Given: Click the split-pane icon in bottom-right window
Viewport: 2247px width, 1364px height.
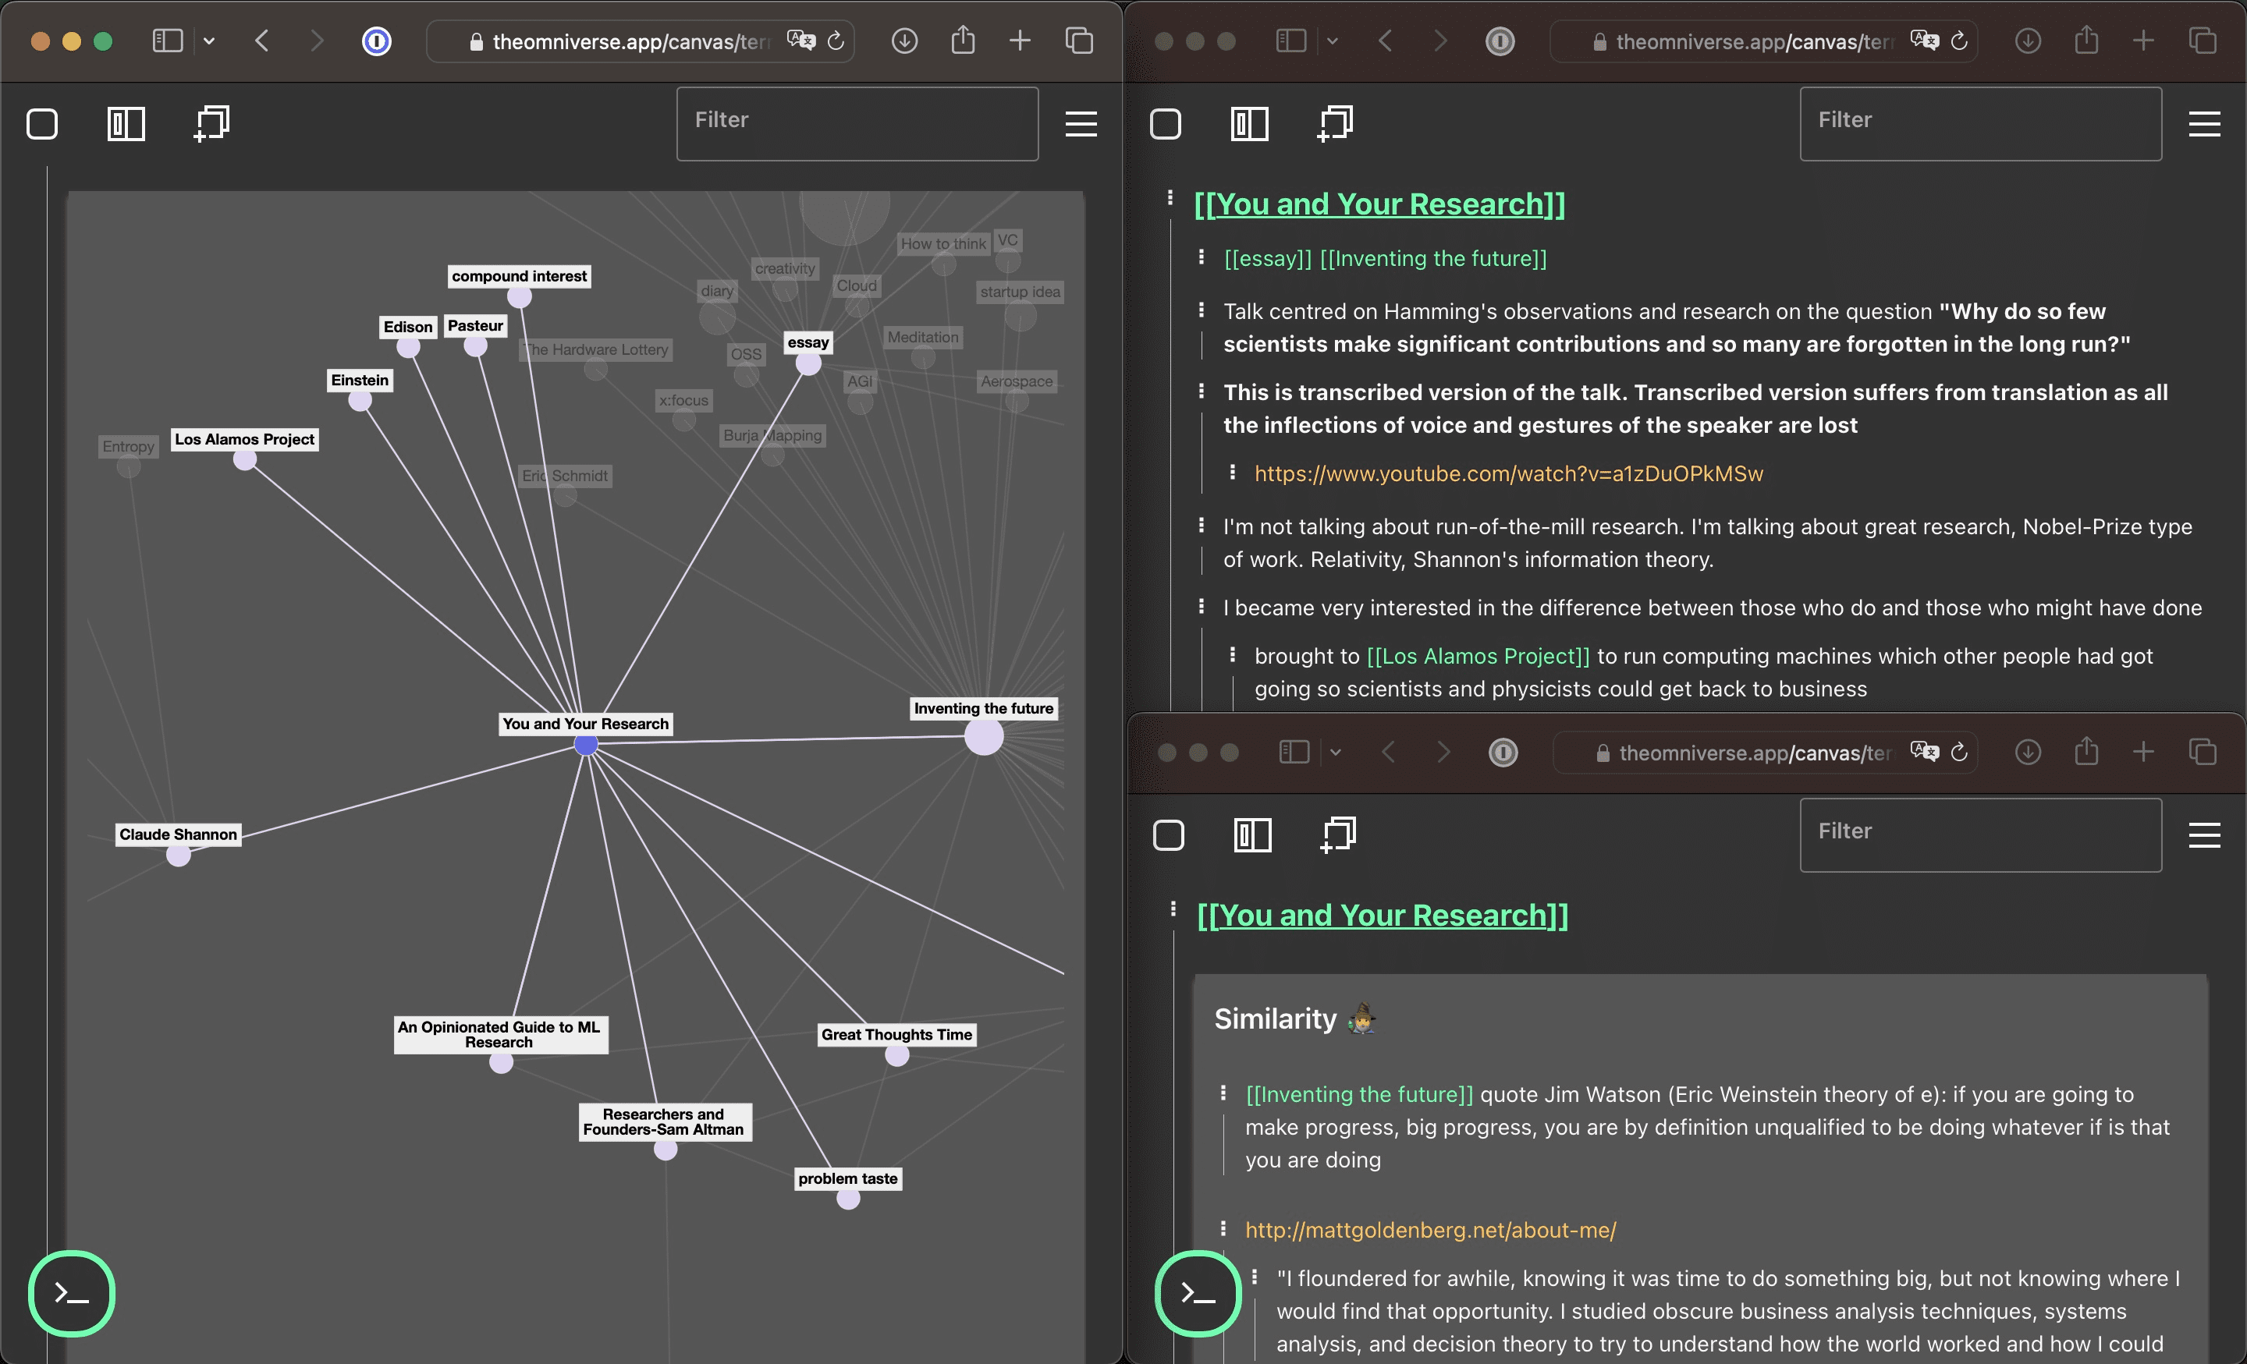Looking at the screenshot, I should 1252,834.
